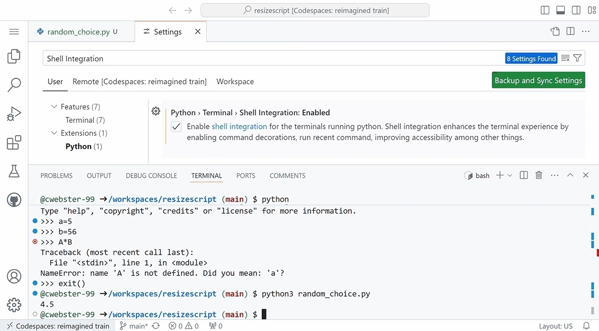
Task: Clear the settings search input
Action: [x=566, y=58]
